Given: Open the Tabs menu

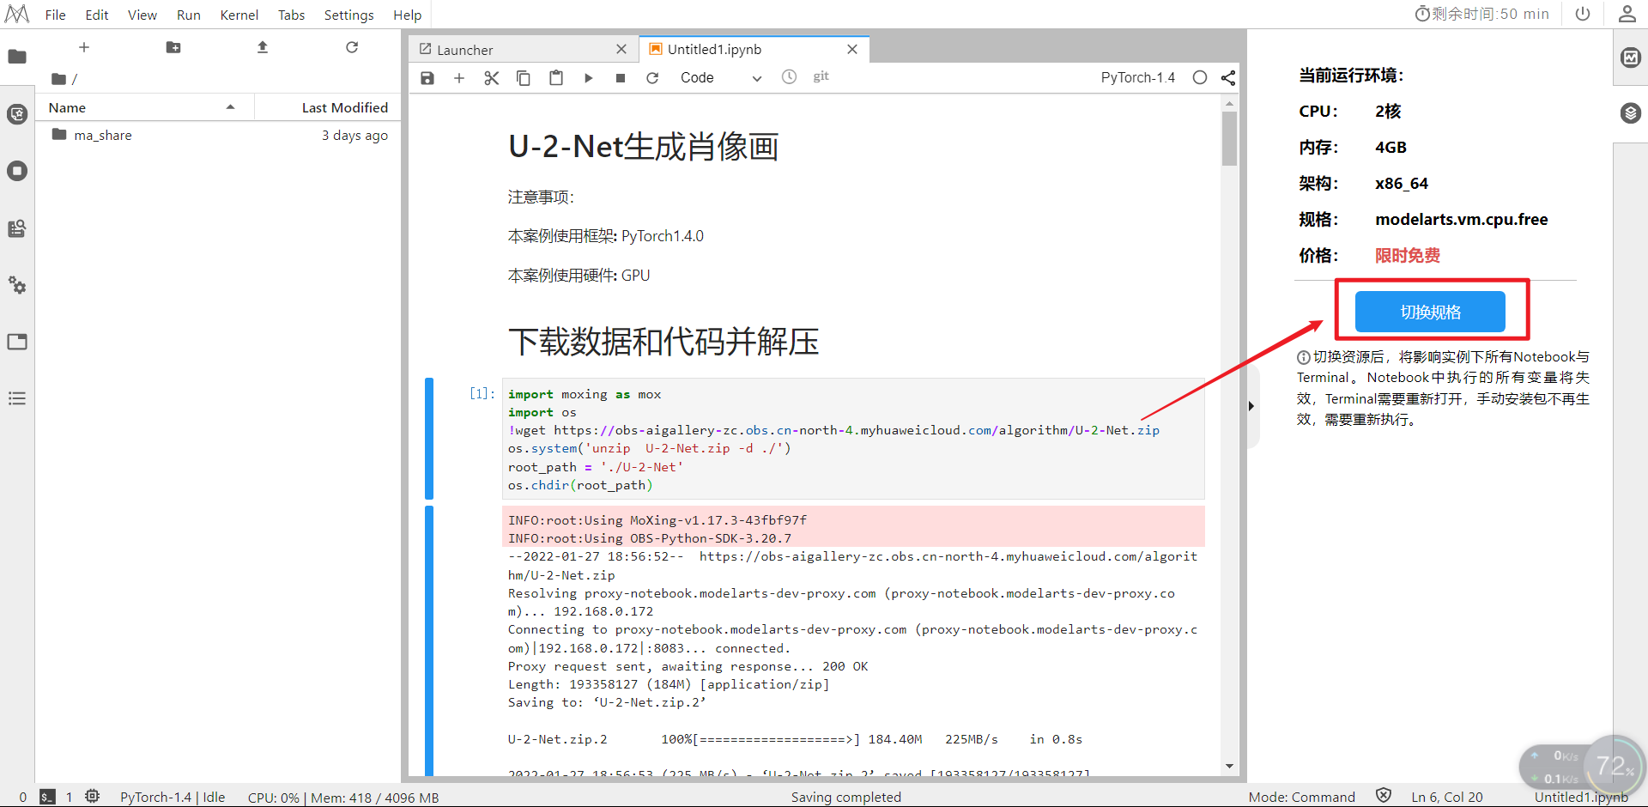Looking at the screenshot, I should point(292,15).
